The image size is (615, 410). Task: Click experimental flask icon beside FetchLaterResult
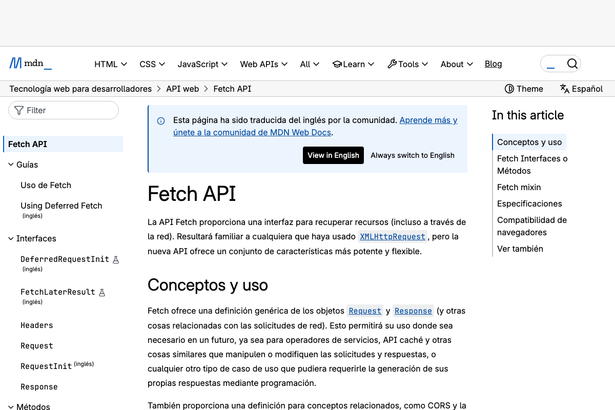(x=102, y=293)
